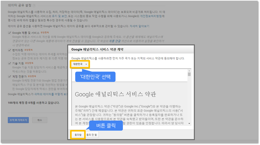Click the terms scrollbar thumb
The image size is (260, 145).
pyautogui.click(x=189, y=74)
